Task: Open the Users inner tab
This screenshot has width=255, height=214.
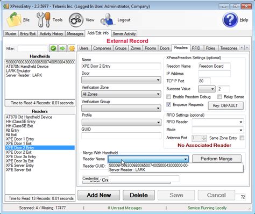Action: click(x=84, y=48)
